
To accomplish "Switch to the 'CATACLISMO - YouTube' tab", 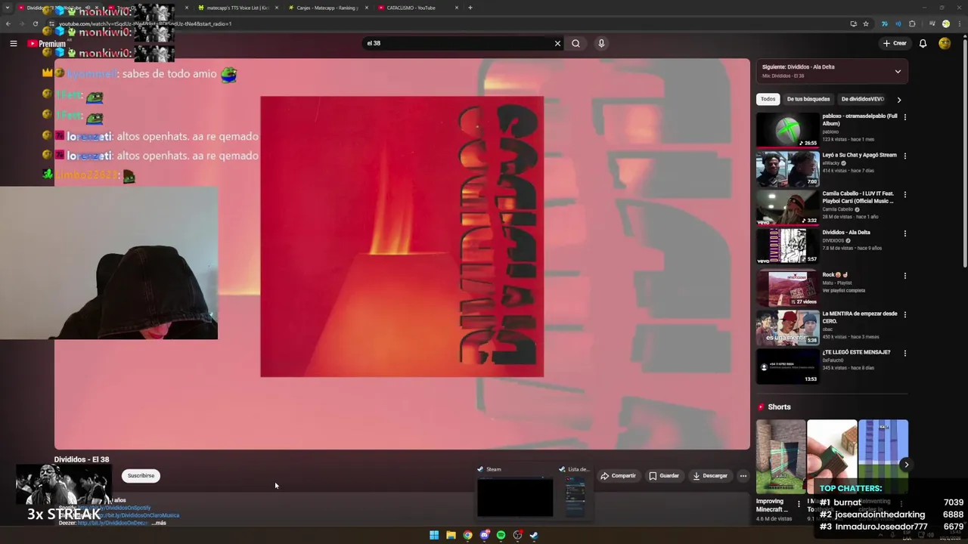I will [417, 8].
